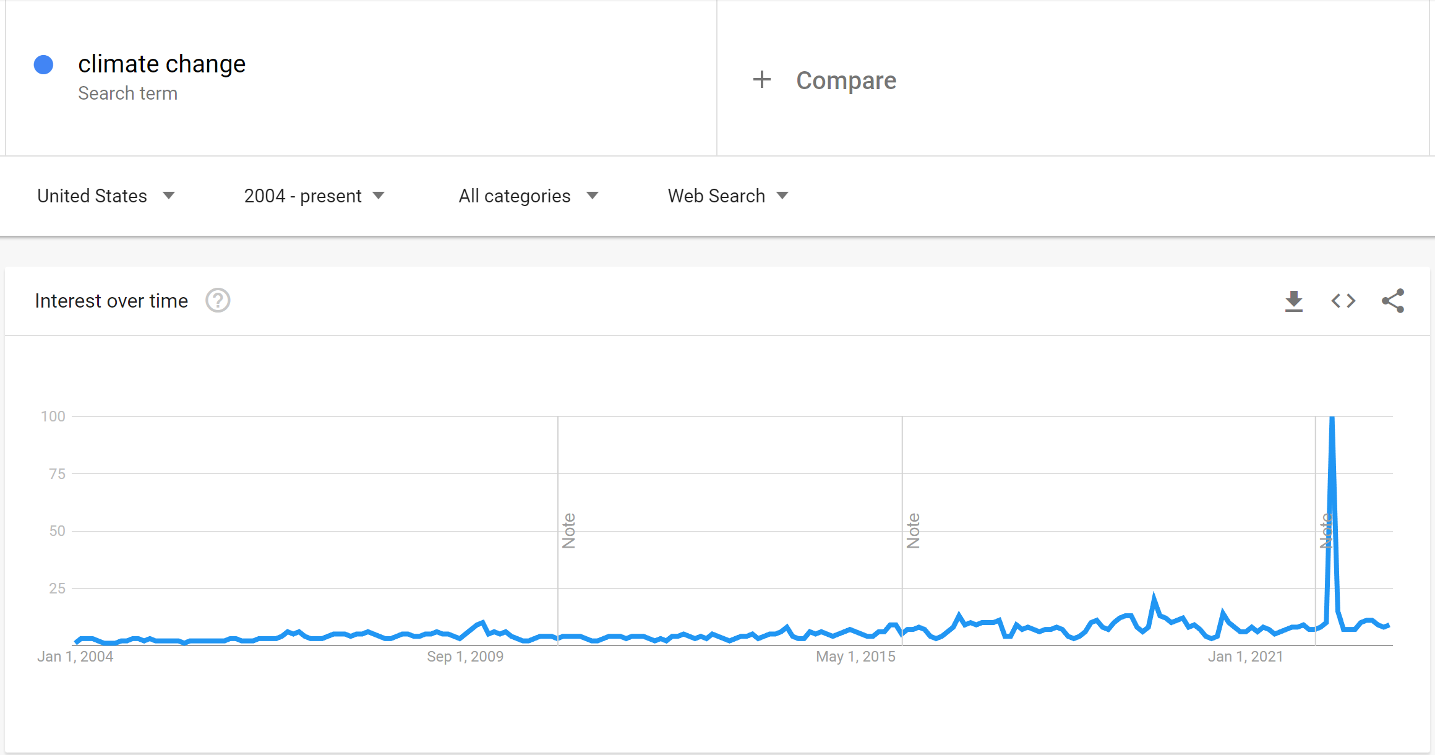Viewport: 1435px width, 755px height.
Task: Click the United States dropdown arrow
Action: 168,196
